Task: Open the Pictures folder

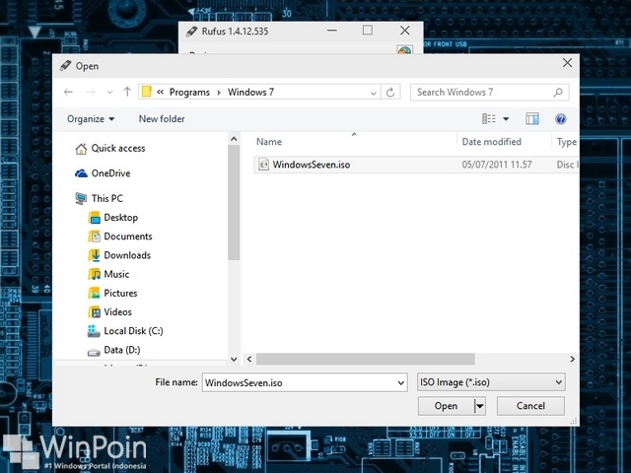Action: (x=120, y=294)
